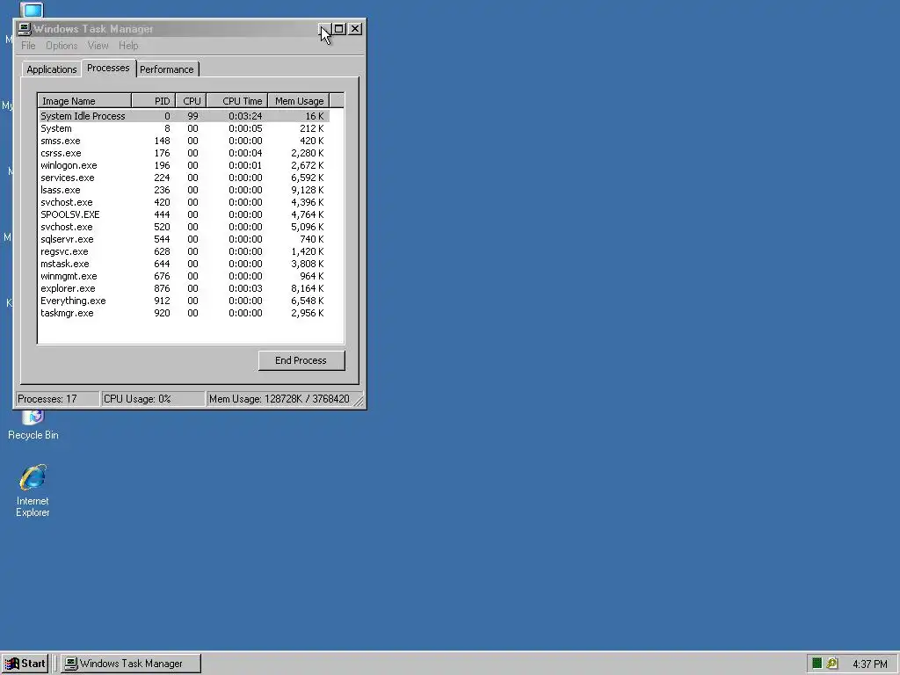
Task: Select the Processes tab
Action: pos(108,68)
